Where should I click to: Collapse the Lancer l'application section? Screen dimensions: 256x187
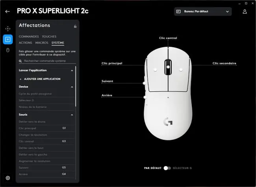coord(72,70)
